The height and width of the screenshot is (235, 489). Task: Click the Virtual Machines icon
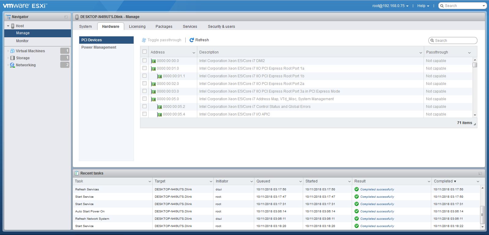click(13, 51)
